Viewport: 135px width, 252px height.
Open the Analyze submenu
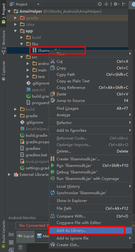[x=90, y=115]
